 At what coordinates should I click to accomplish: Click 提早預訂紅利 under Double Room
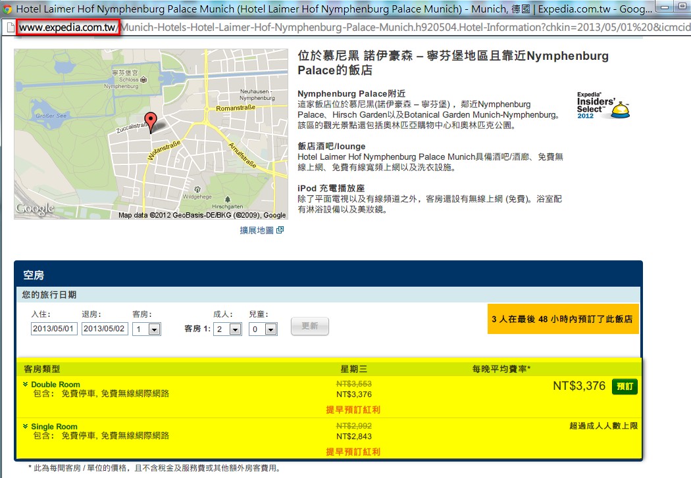353,410
